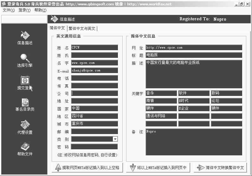Restore the 登录奇兵 window size

coord(242,4)
